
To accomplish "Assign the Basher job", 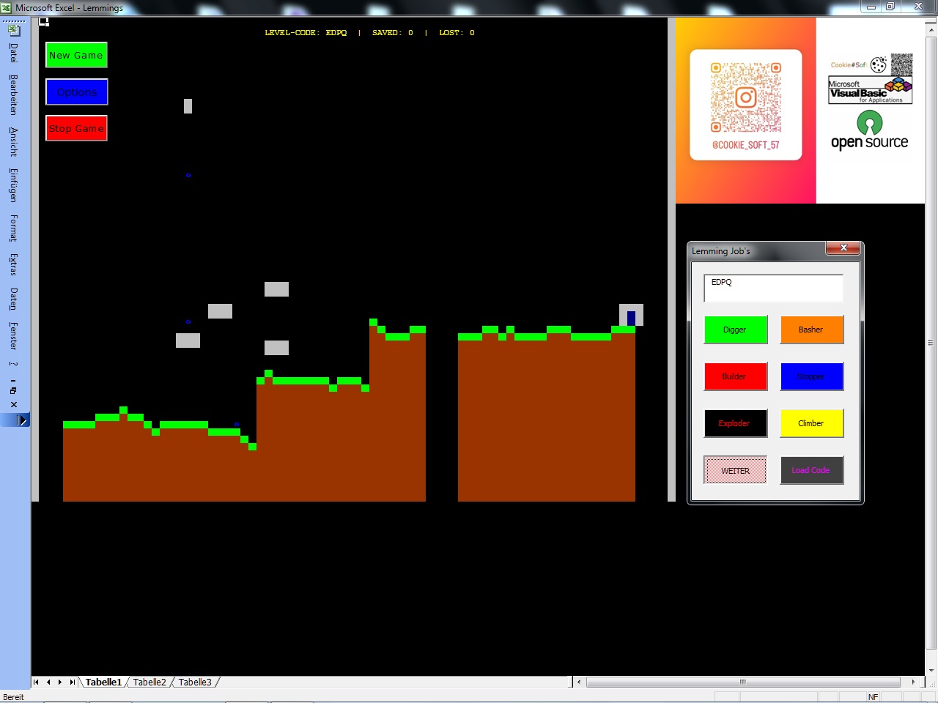I will click(x=812, y=330).
